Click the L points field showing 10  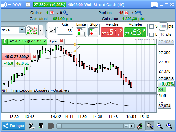click(162, 34)
